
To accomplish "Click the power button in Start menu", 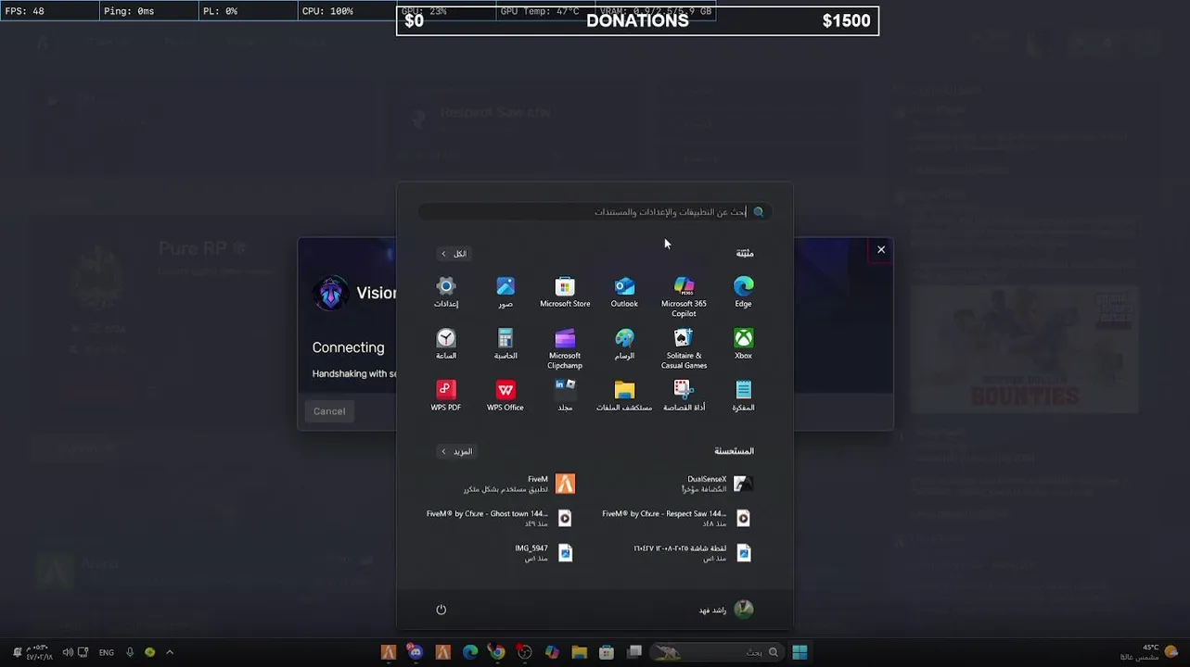I will click(441, 610).
